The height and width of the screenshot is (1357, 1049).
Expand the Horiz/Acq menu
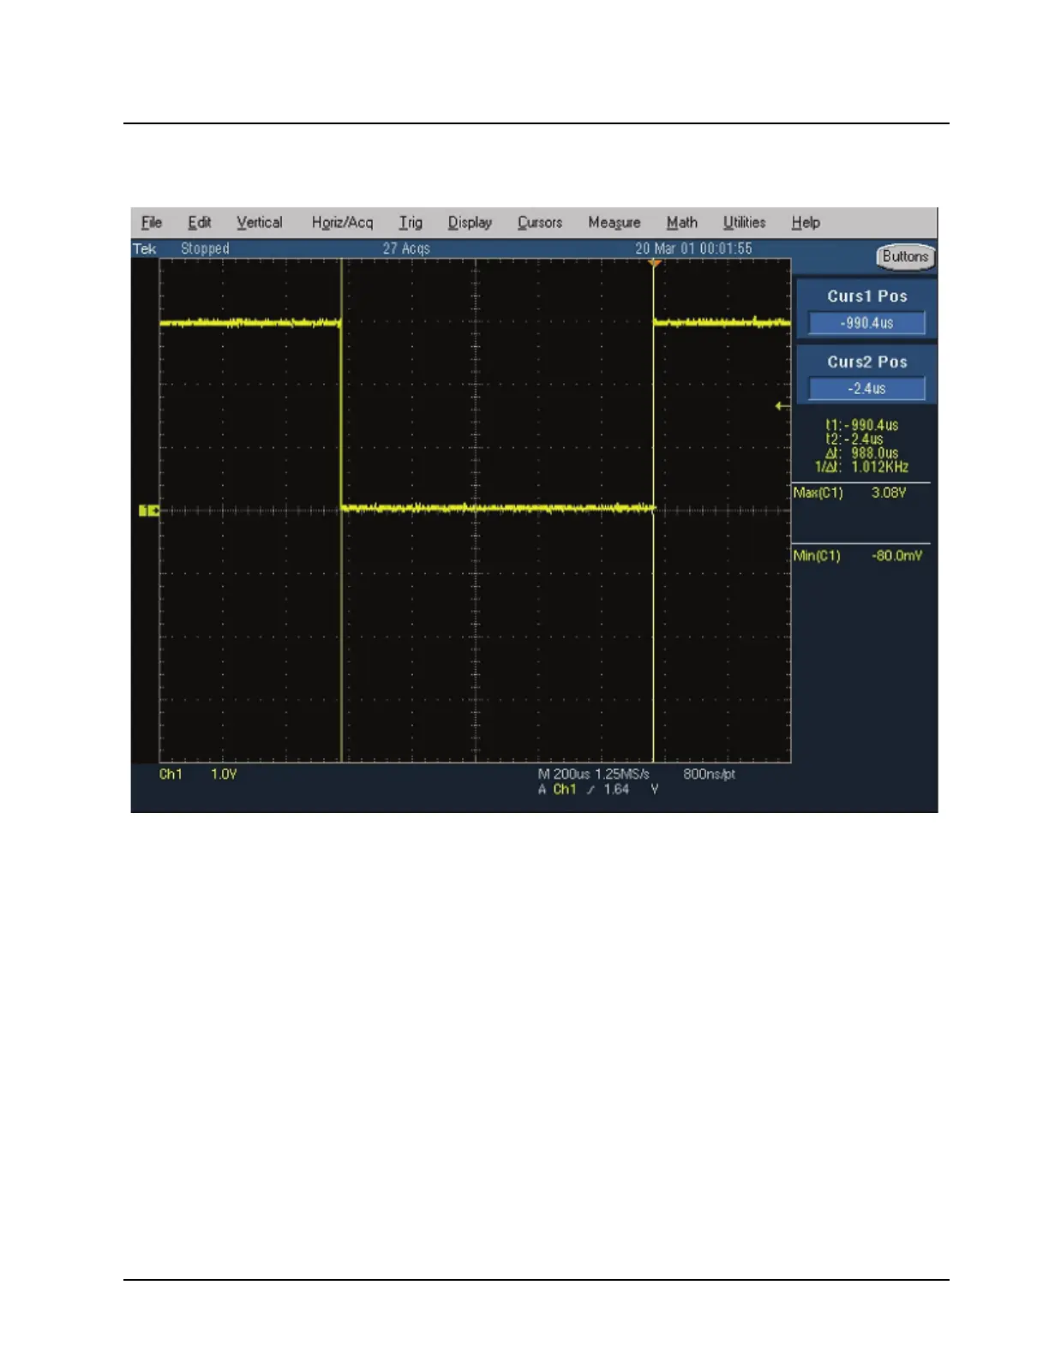point(342,223)
